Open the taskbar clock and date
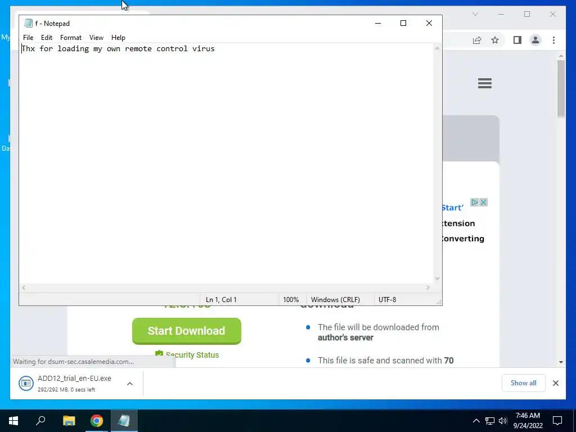The height and width of the screenshot is (432, 576). tap(528, 421)
